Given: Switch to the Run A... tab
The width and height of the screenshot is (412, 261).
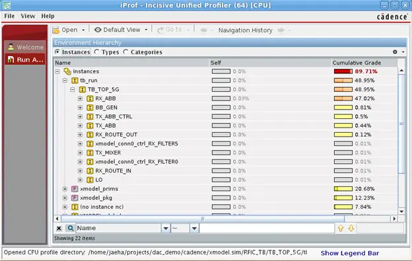Looking at the screenshot, I should point(25,59).
